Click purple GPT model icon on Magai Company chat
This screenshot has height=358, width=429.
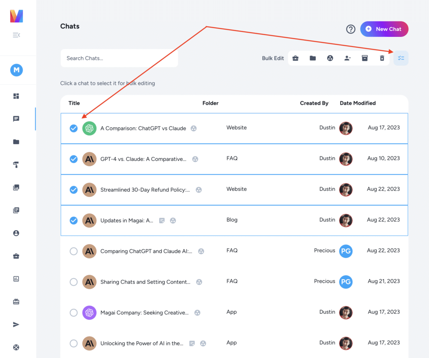point(89,313)
